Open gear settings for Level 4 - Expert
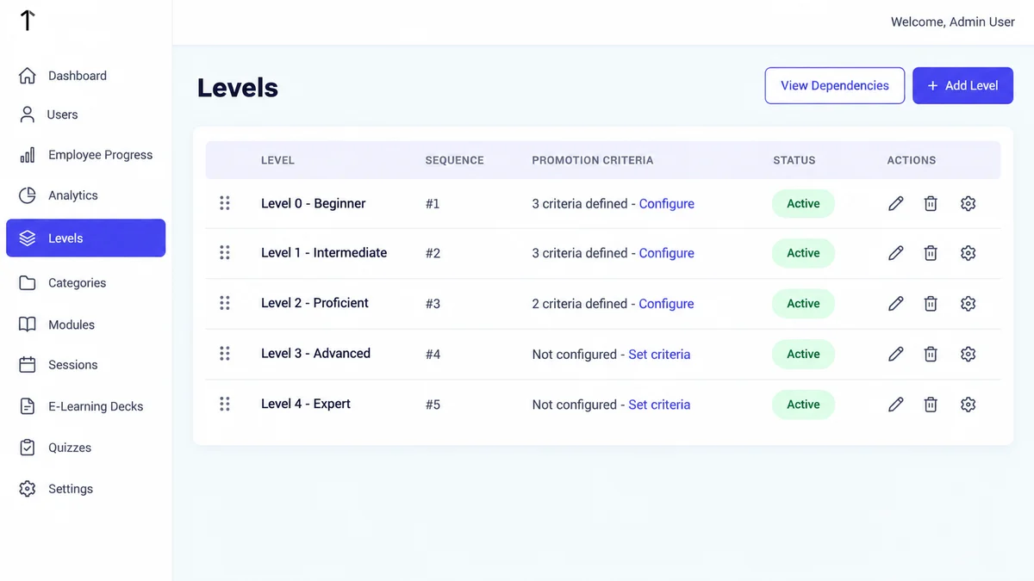The height and width of the screenshot is (581, 1034). click(x=968, y=405)
